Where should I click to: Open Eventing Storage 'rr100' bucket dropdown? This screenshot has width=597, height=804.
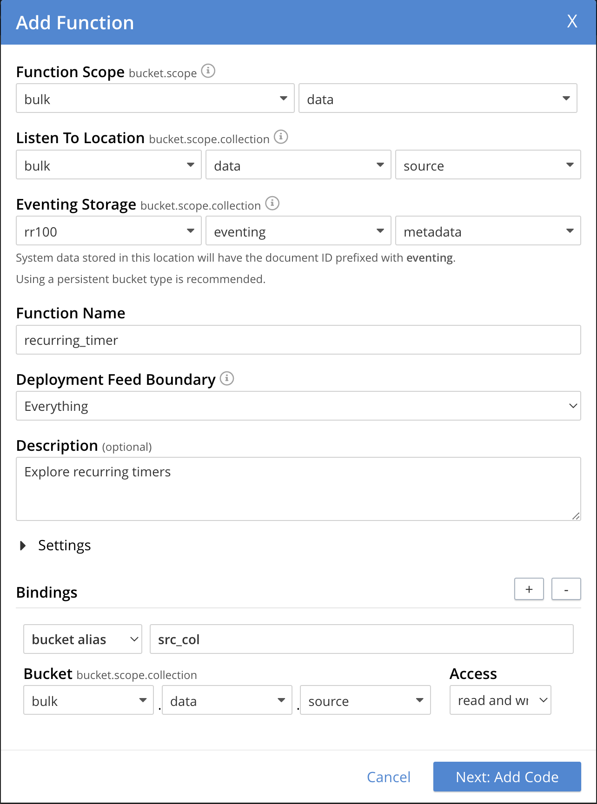pyautogui.click(x=108, y=231)
